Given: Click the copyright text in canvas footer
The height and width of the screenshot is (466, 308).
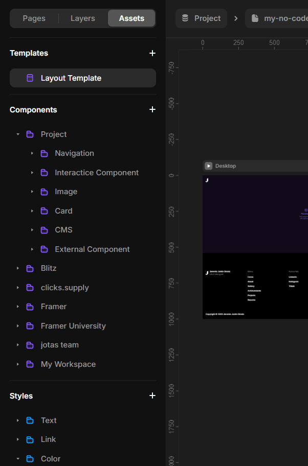Looking at the screenshot, I should coord(225,314).
